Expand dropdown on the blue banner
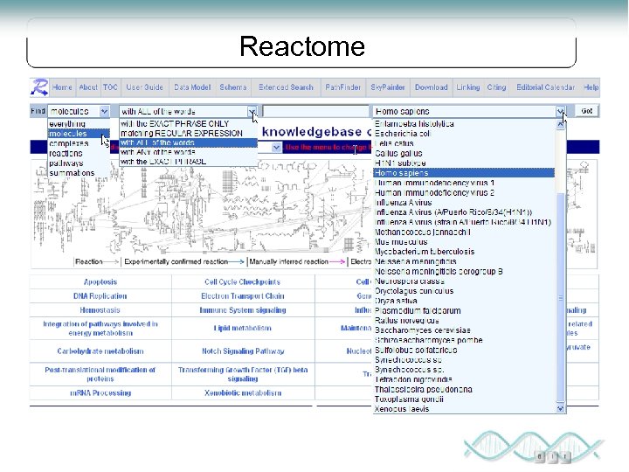The height and width of the screenshot is (472, 629). (276, 148)
